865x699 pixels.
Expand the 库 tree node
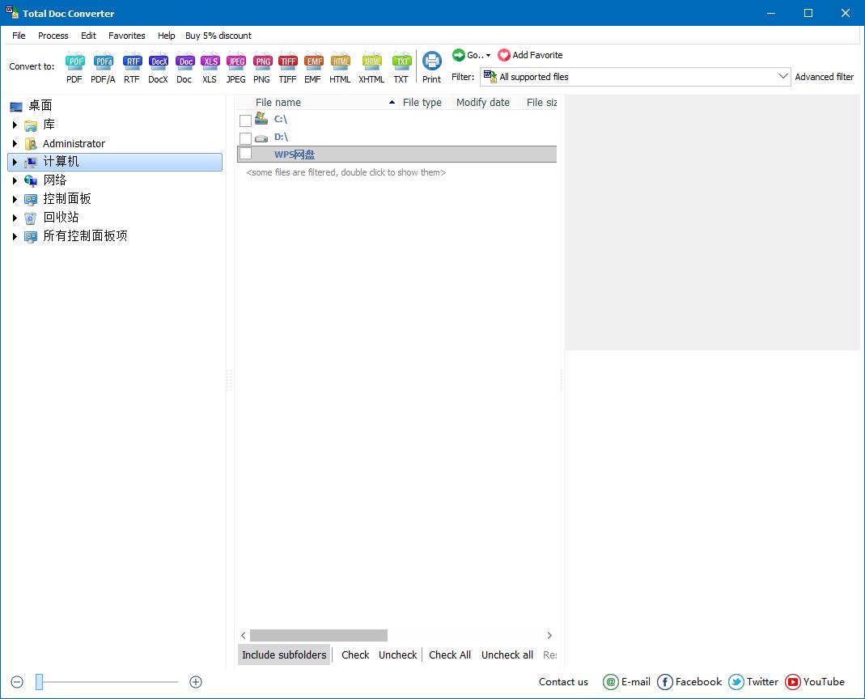[15, 125]
